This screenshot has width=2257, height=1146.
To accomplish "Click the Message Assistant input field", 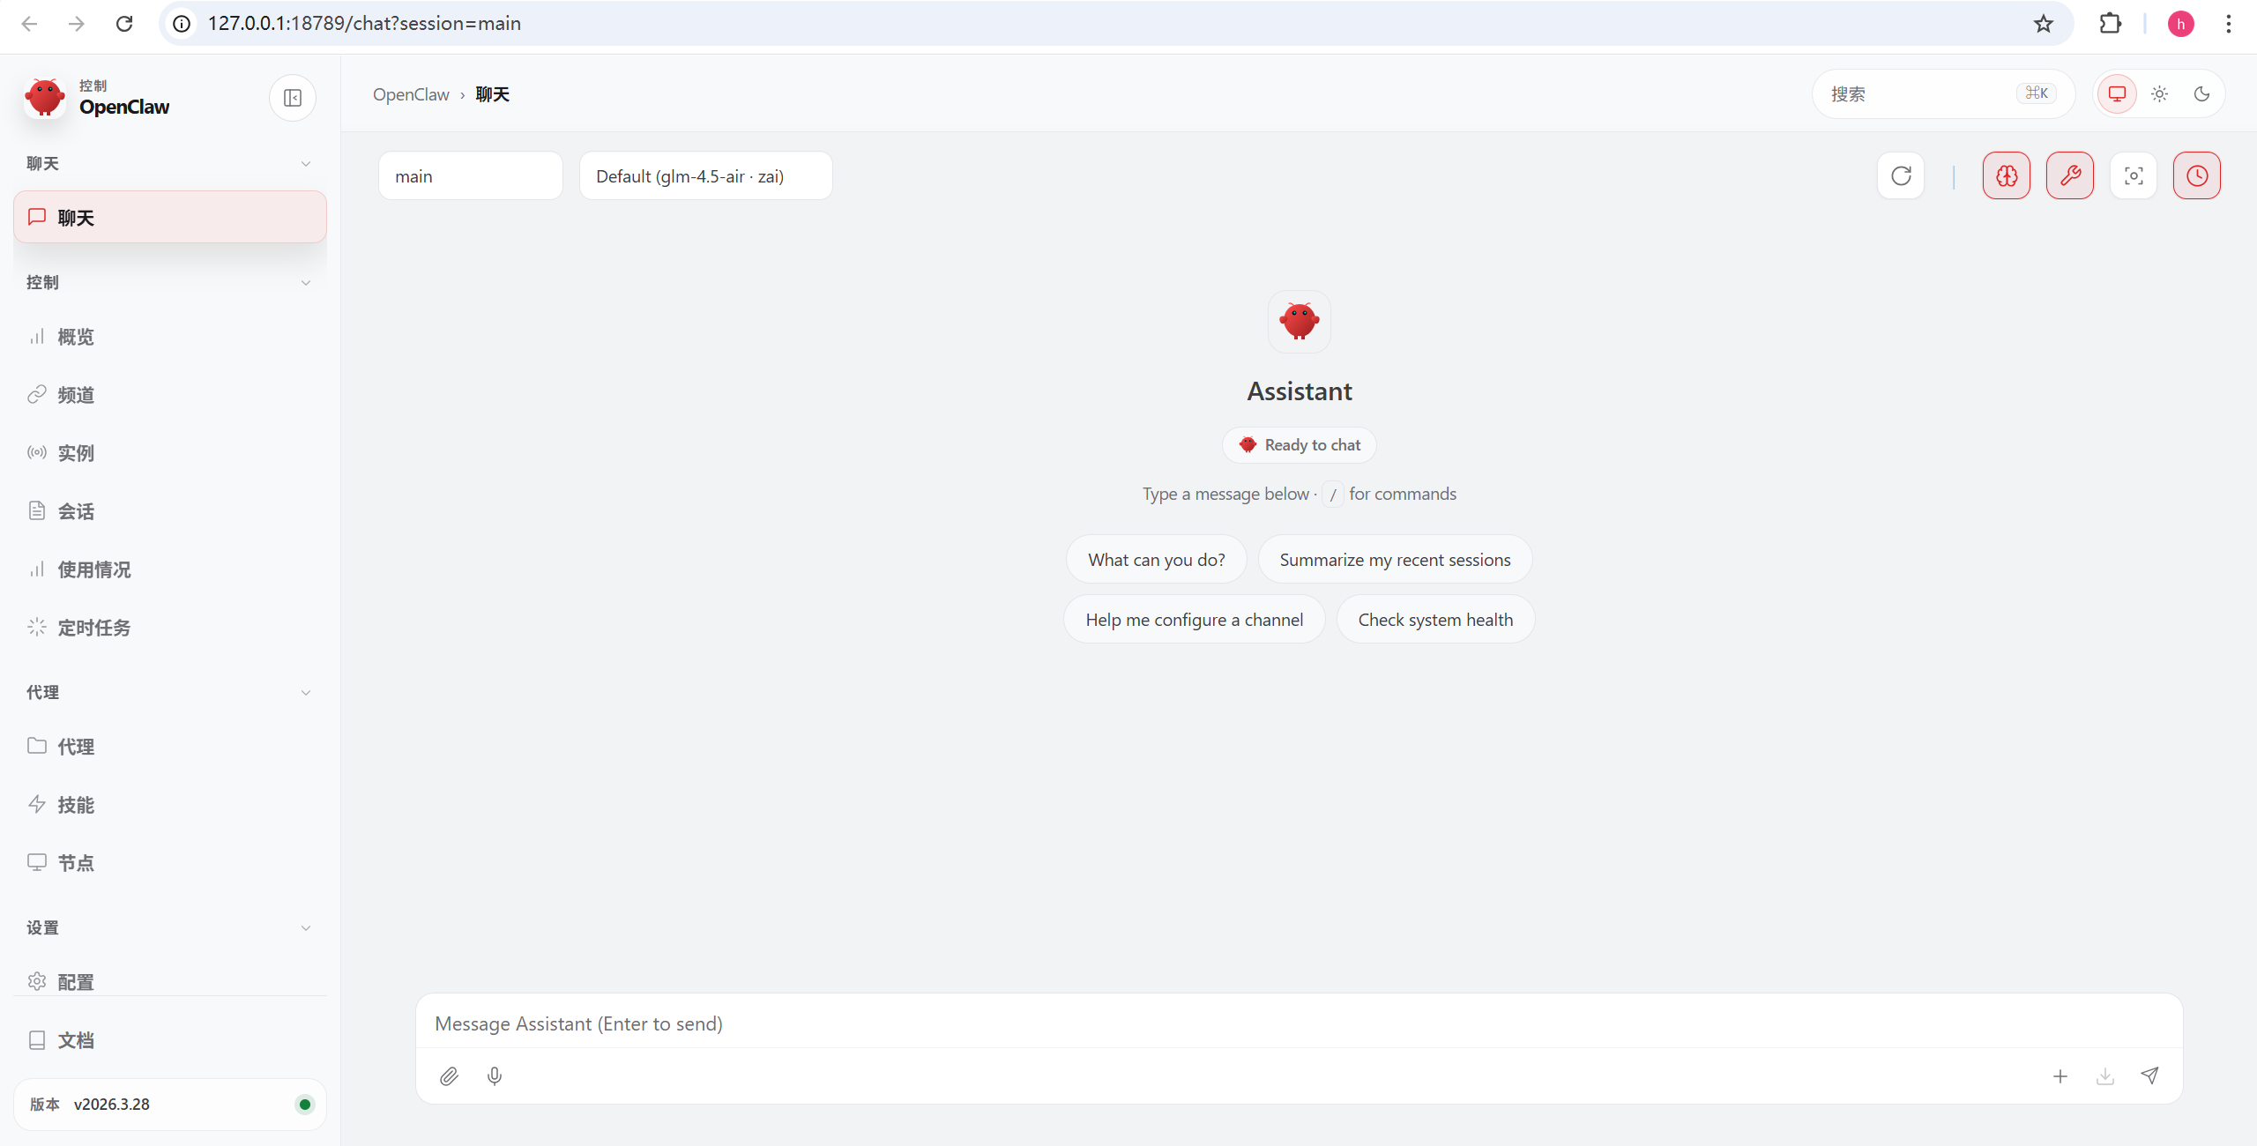I will [x=1299, y=1023].
